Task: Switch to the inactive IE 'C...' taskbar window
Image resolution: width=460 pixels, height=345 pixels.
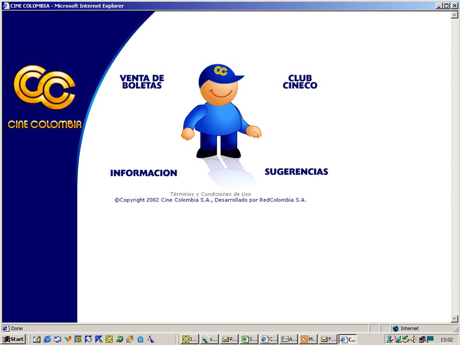Action: click(x=269, y=339)
